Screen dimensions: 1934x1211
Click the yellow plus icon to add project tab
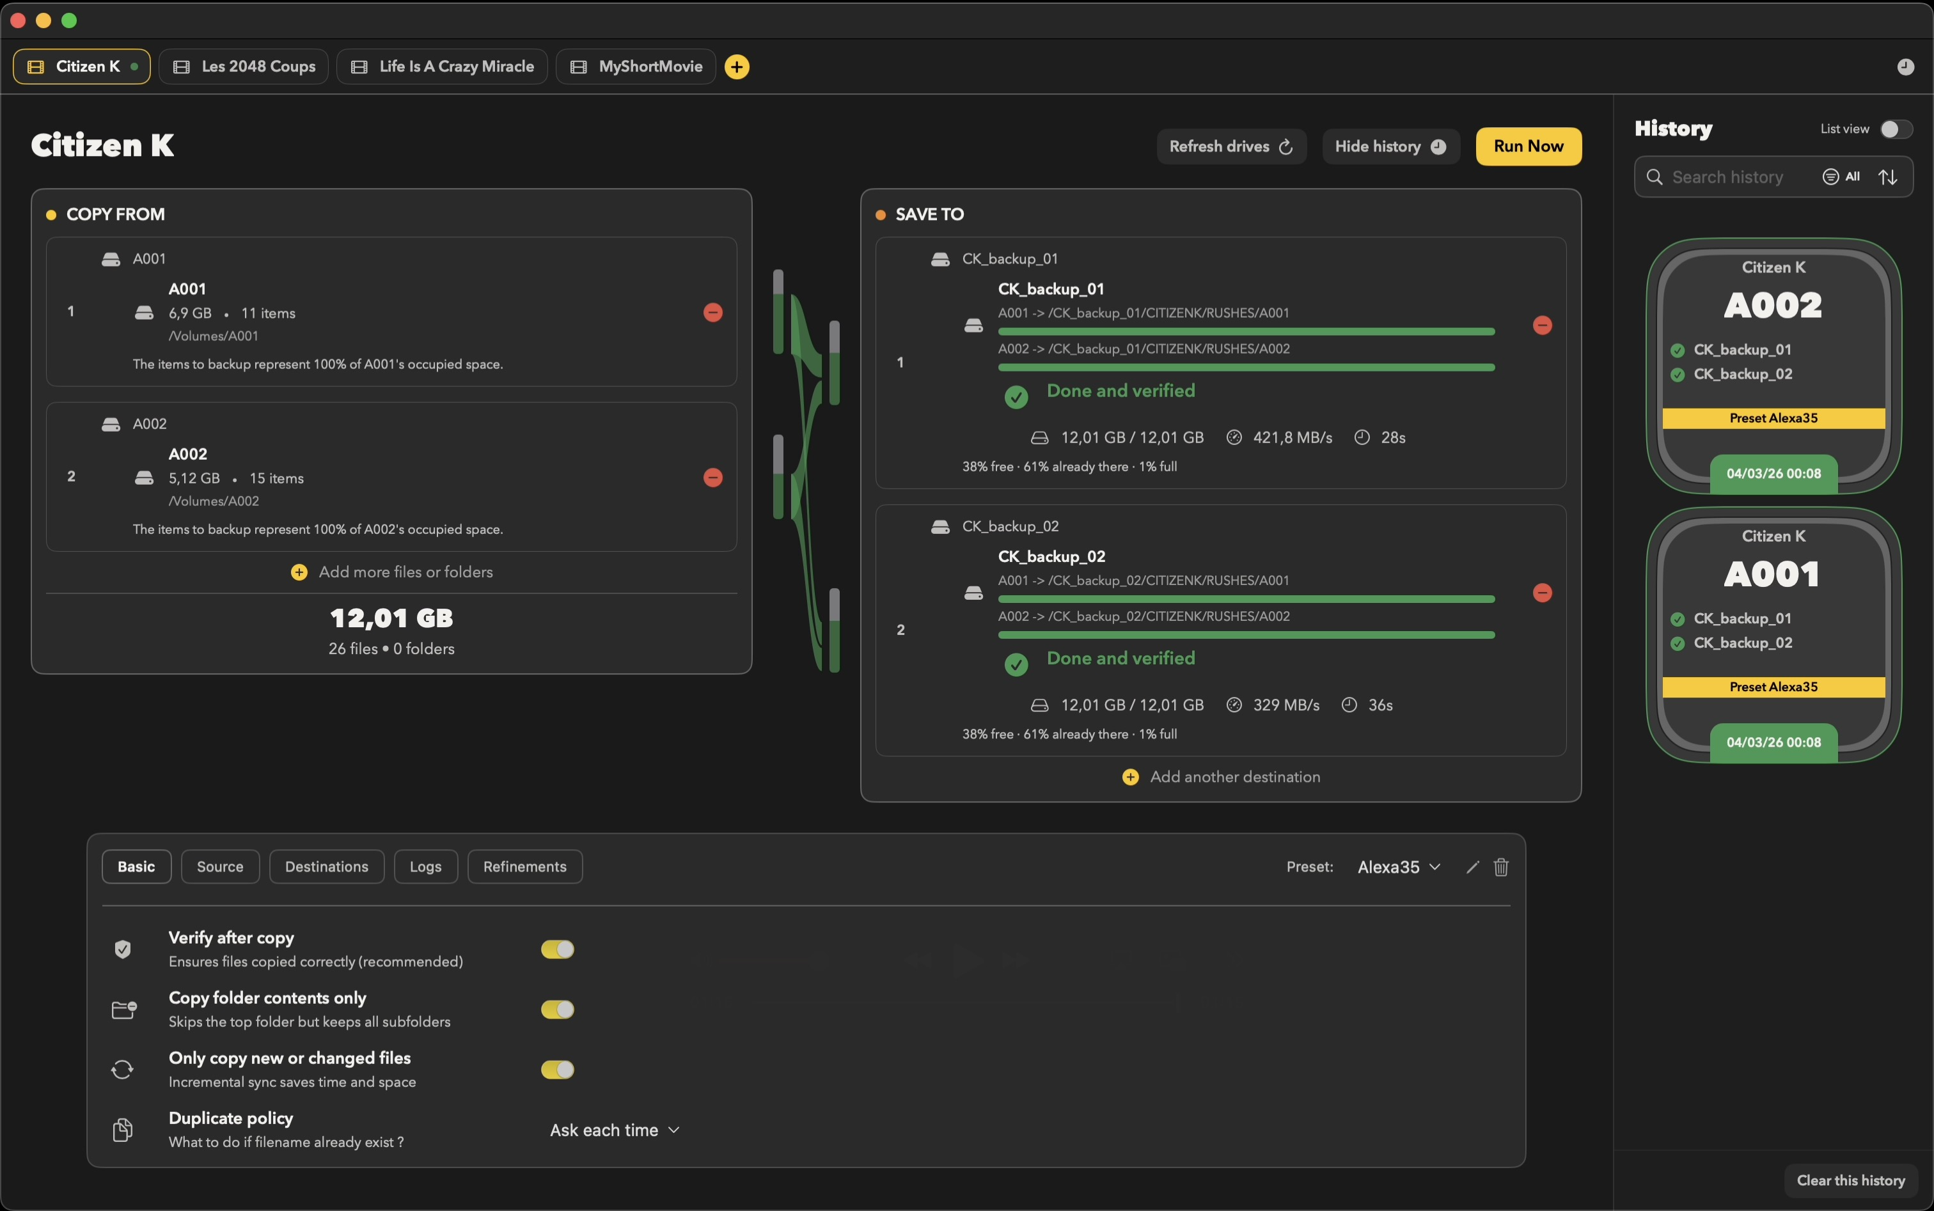click(x=737, y=66)
